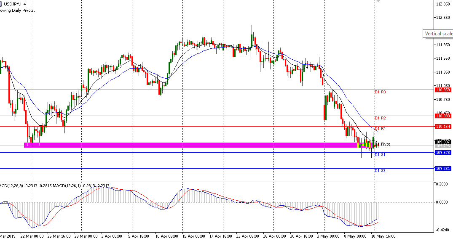Select the D1 R2 pivot label
The height and width of the screenshot is (241, 453).
coord(380,118)
